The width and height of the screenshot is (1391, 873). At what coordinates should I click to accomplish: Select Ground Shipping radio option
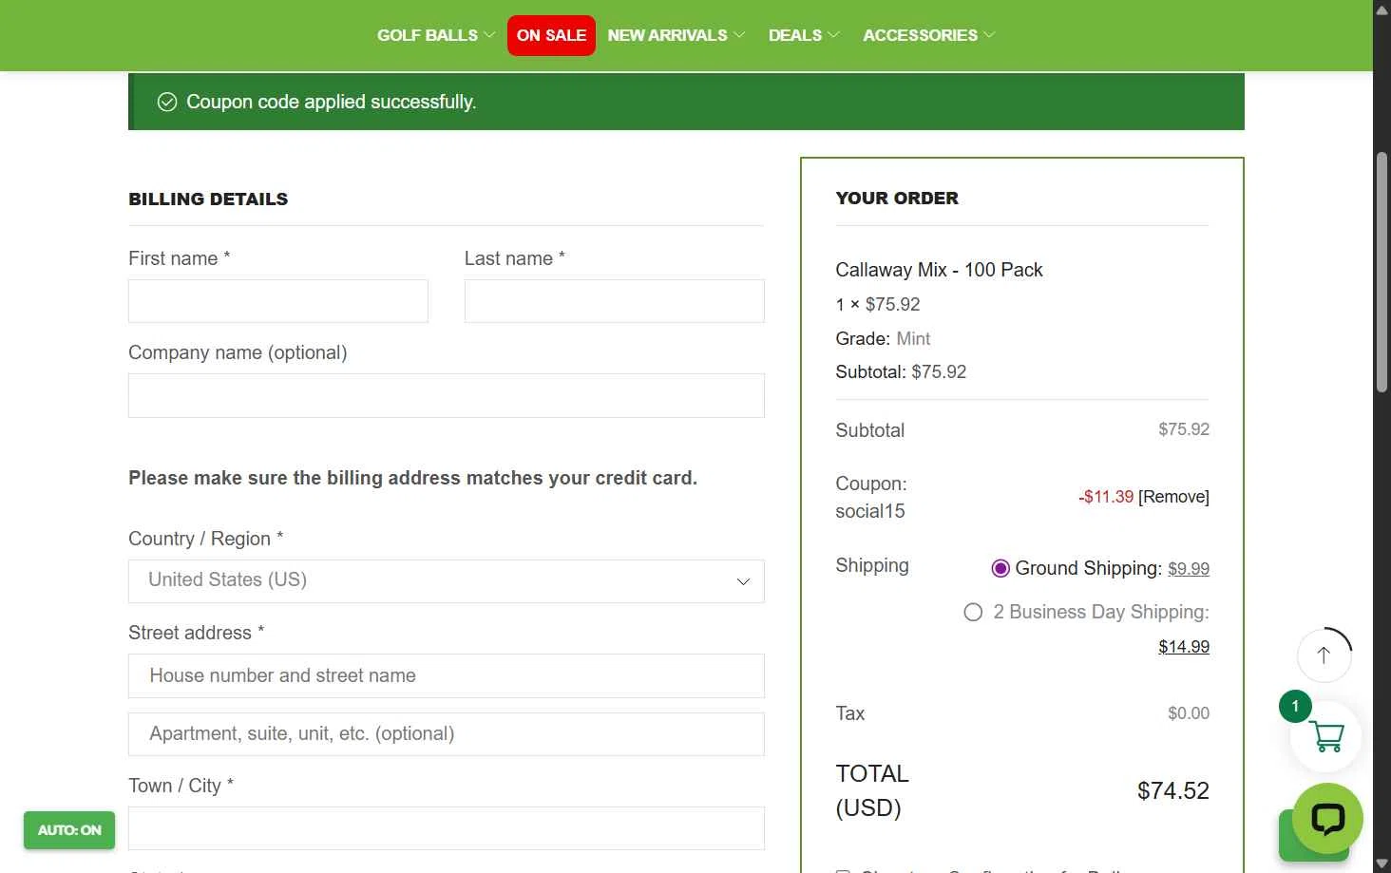pyautogui.click(x=1000, y=568)
